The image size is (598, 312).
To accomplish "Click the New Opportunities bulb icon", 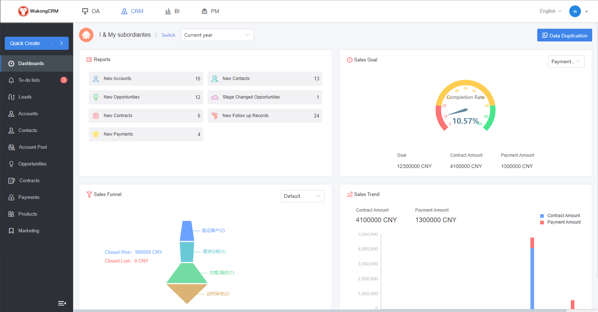I will (96, 97).
